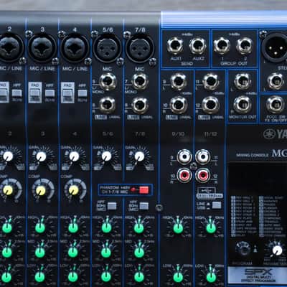Image resolution: width=287 pixels, height=287 pixels.
Task: Click the channel 11 L line jack
Action: click(x=211, y=81)
